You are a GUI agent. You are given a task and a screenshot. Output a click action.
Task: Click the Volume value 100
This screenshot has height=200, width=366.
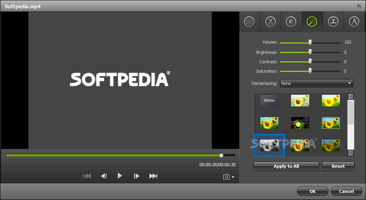coord(348,42)
